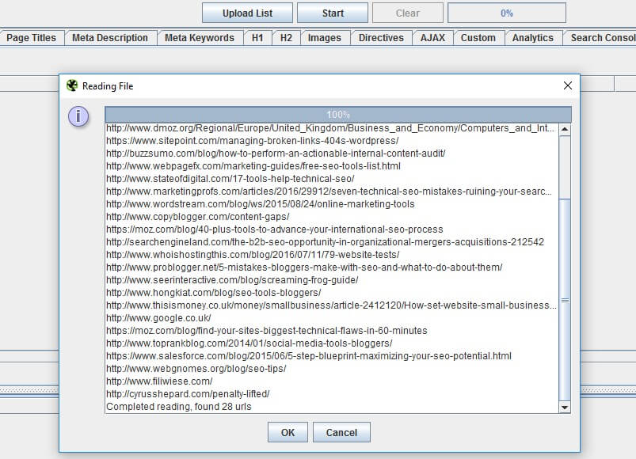The width and height of the screenshot is (636, 459).
Task: Open the Meta Description tab
Action: pyautogui.click(x=111, y=37)
